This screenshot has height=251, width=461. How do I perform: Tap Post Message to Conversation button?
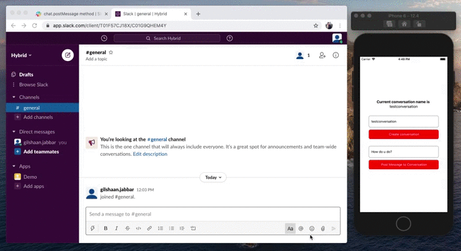[404, 164]
